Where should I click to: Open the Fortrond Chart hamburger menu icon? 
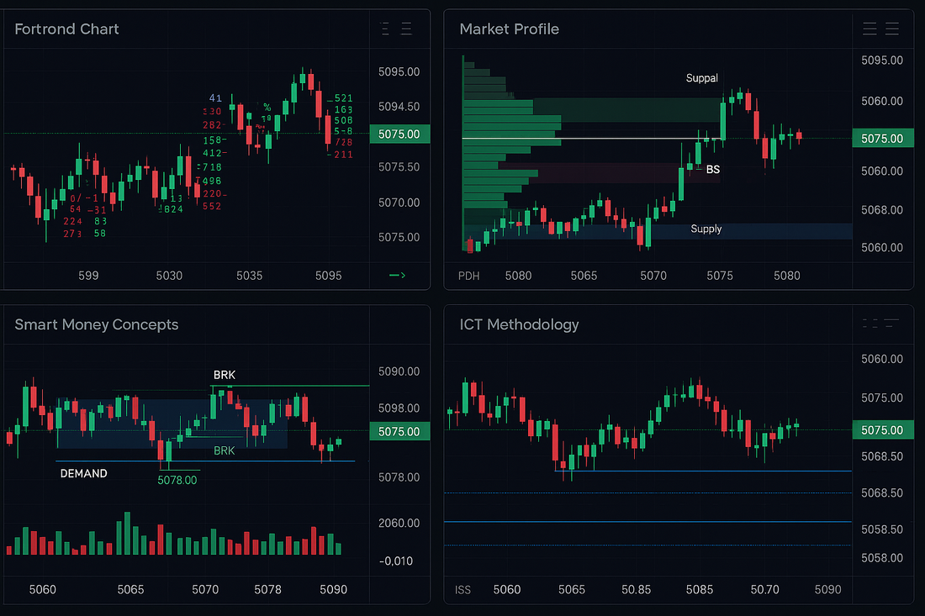click(x=406, y=29)
